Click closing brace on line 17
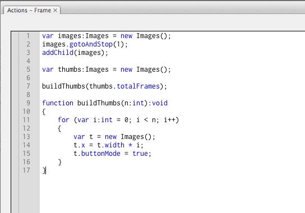The image size is (305, 213). (44, 170)
